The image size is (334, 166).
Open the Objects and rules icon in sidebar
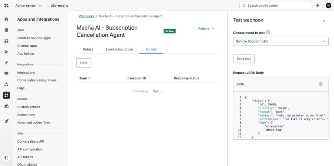6,84
